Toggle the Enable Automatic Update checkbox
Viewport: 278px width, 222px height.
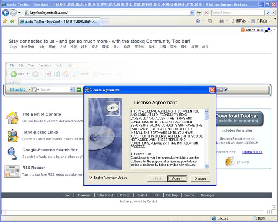coord(91,178)
